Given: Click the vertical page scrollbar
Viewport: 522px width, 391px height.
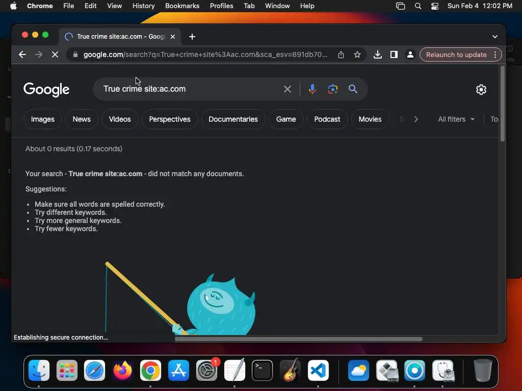Looking at the screenshot, I should [x=502, y=103].
